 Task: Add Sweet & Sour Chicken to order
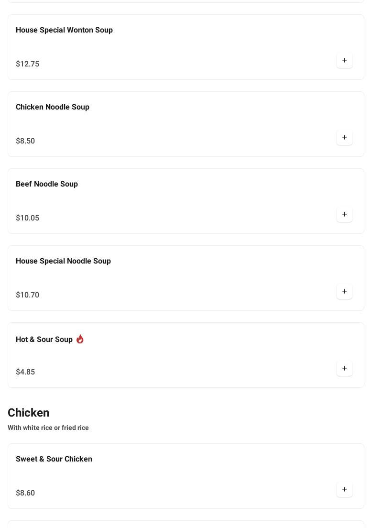(x=344, y=490)
